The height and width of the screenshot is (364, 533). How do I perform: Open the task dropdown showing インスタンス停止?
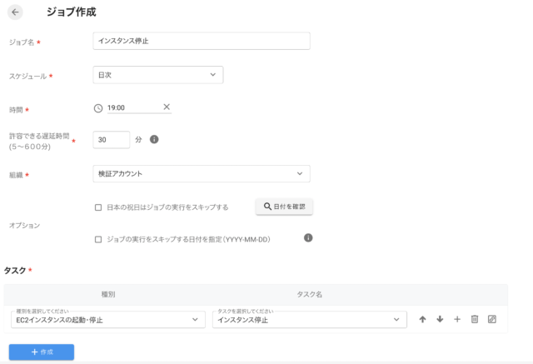[309, 320]
